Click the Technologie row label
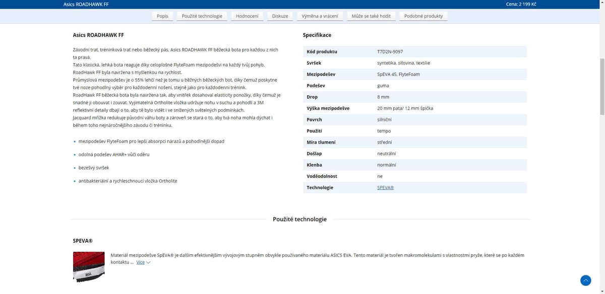The image size is (605, 294). pos(320,188)
